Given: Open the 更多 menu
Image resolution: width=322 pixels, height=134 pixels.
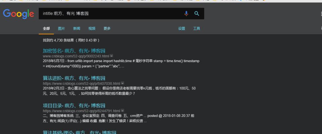Looking at the screenshot, I should coord(107,28).
